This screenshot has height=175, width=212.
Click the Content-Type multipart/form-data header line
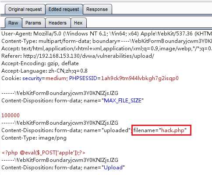pos(106,41)
